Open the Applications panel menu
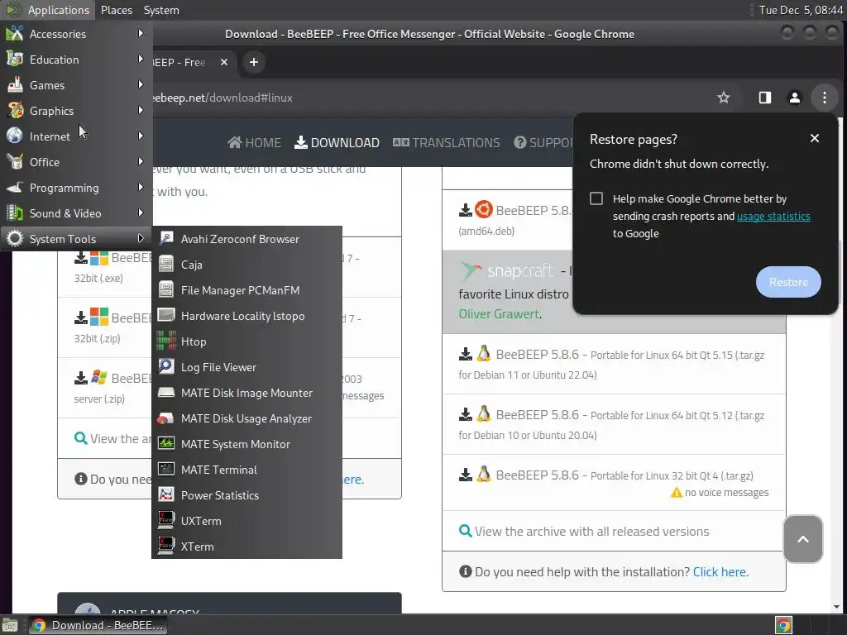Viewport: 847px width, 635px height. [47, 10]
